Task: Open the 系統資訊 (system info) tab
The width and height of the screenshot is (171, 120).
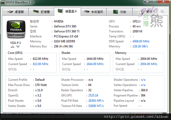Action: coord(94,12)
